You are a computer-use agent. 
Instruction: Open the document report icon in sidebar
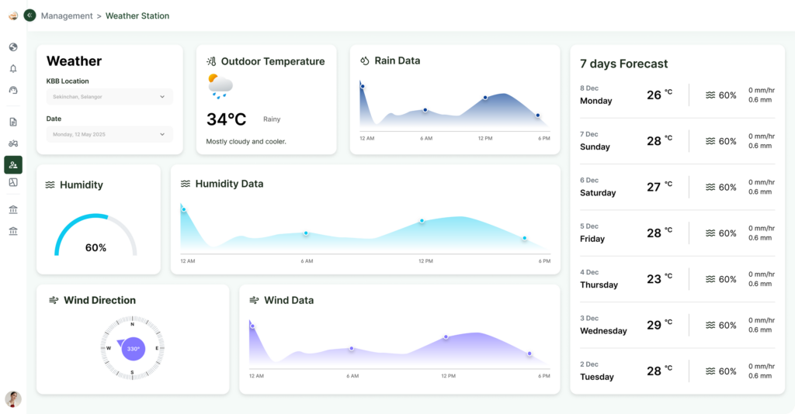coord(13,122)
